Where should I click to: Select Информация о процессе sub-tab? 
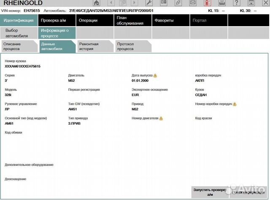pyautogui.click(x=57, y=33)
